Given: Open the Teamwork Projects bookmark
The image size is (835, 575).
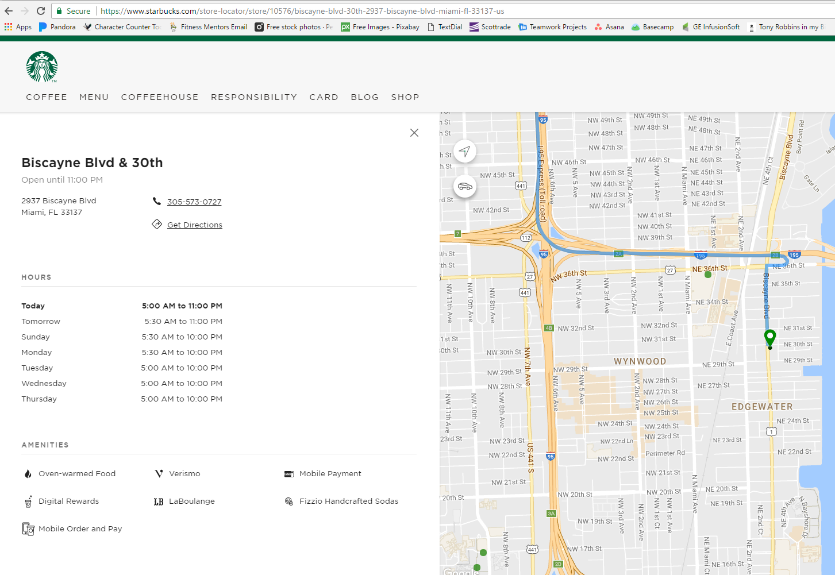Looking at the screenshot, I should [553, 27].
